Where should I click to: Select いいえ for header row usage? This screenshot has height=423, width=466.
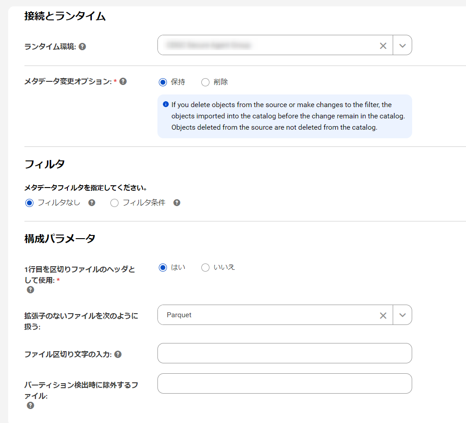coord(205,268)
